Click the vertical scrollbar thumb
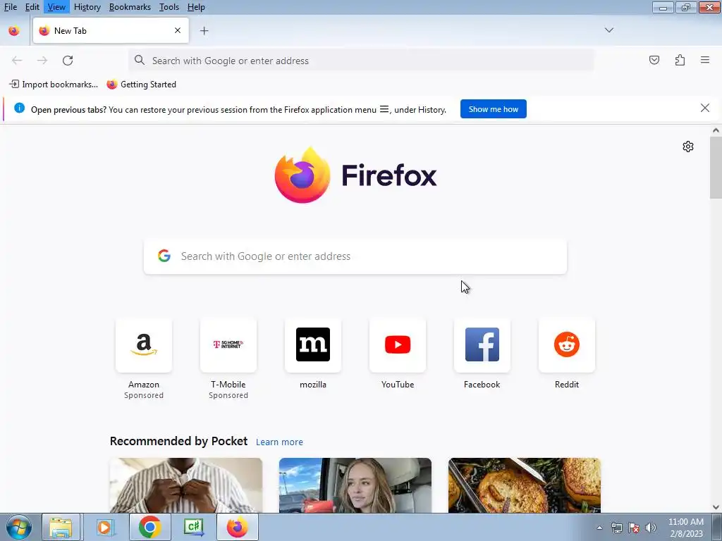The height and width of the screenshot is (541, 722). [x=716, y=168]
